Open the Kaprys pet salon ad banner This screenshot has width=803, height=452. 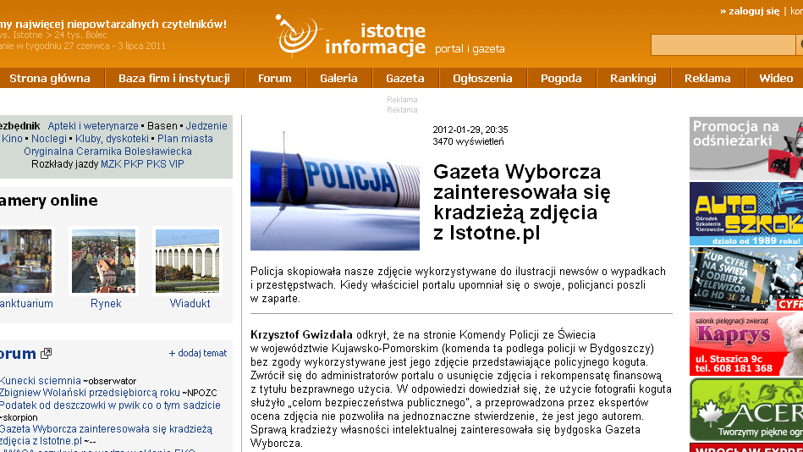coord(746,345)
